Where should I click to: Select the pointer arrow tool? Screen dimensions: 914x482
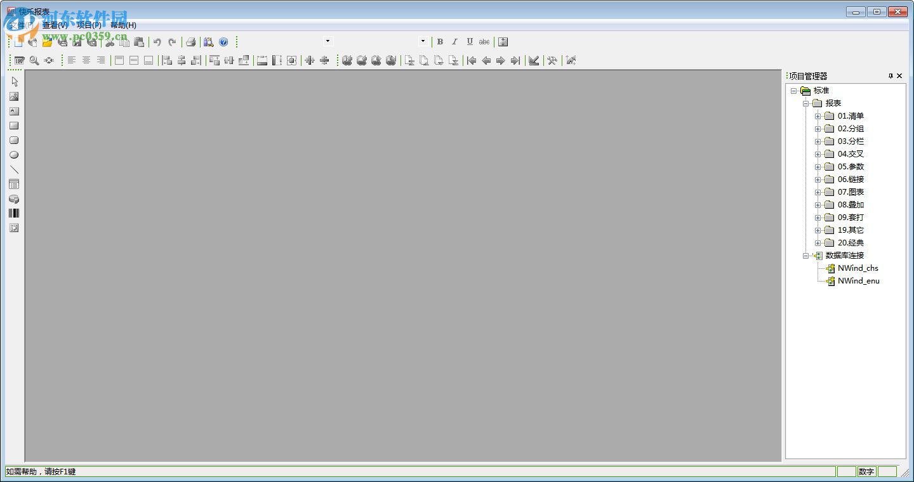tap(15, 82)
